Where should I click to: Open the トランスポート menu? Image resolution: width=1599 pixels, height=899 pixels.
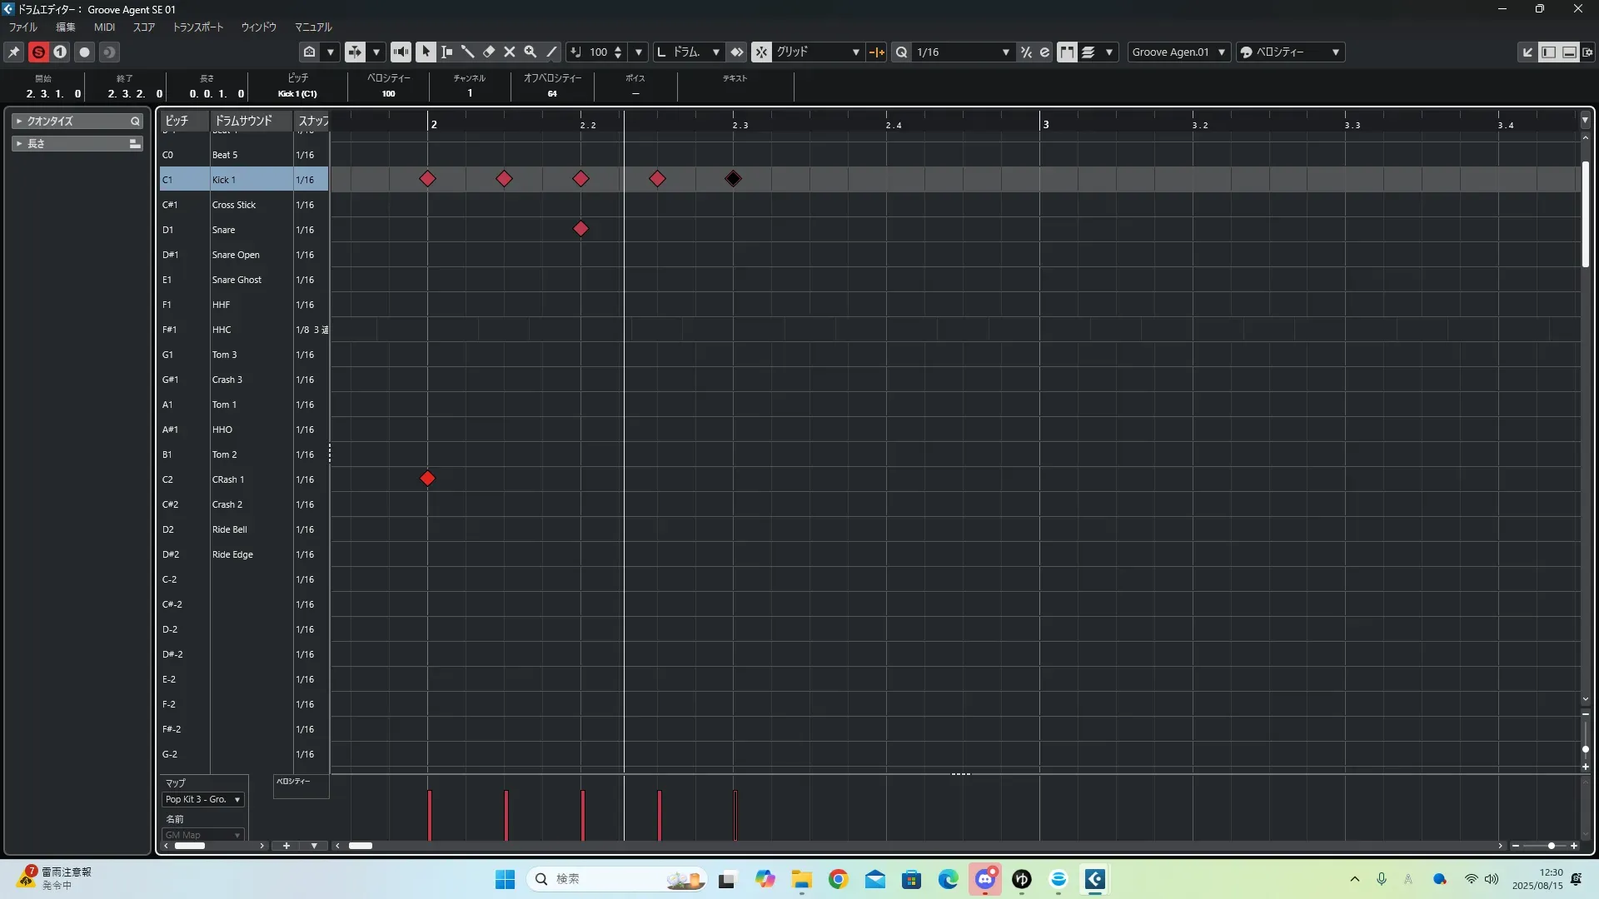pyautogui.click(x=197, y=27)
